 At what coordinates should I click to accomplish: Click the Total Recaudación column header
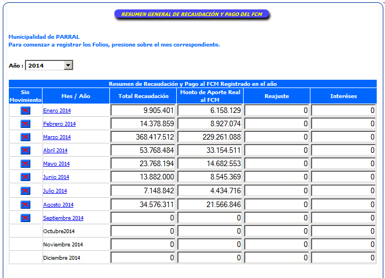click(x=143, y=96)
